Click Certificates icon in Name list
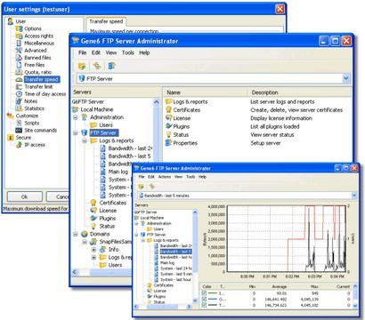The width and height of the screenshot is (365, 320). pyautogui.click(x=169, y=109)
